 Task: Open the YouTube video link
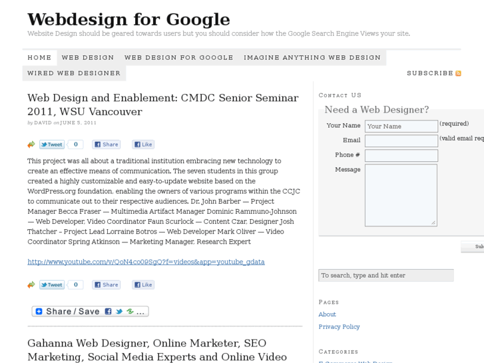tap(146, 262)
